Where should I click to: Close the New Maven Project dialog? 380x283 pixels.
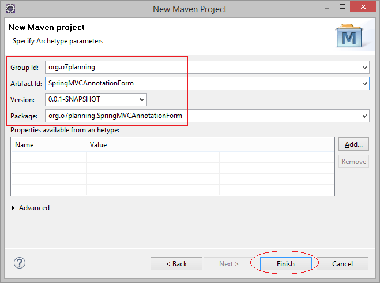[363, 6]
